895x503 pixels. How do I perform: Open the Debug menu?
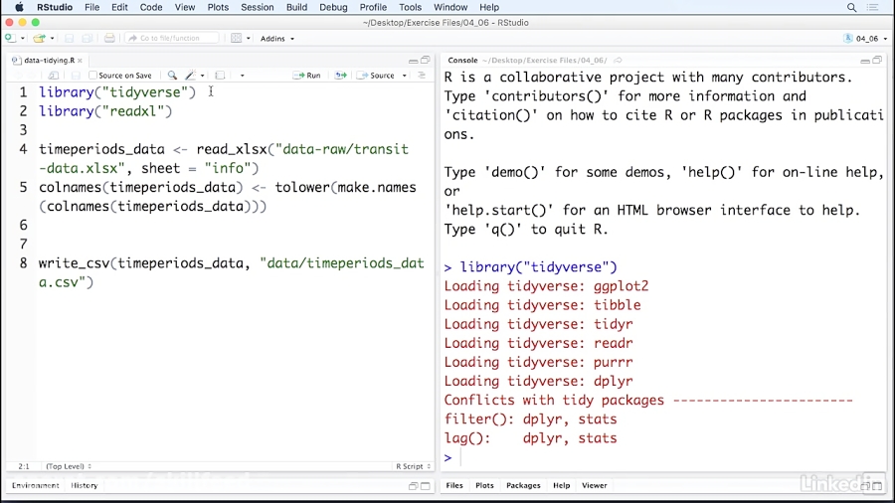click(333, 7)
